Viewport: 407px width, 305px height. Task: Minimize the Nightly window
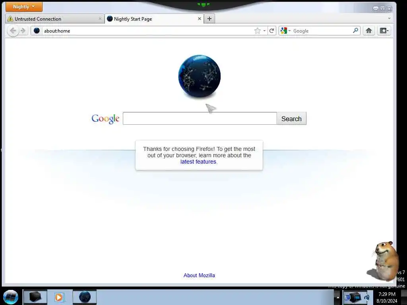tap(376, 9)
